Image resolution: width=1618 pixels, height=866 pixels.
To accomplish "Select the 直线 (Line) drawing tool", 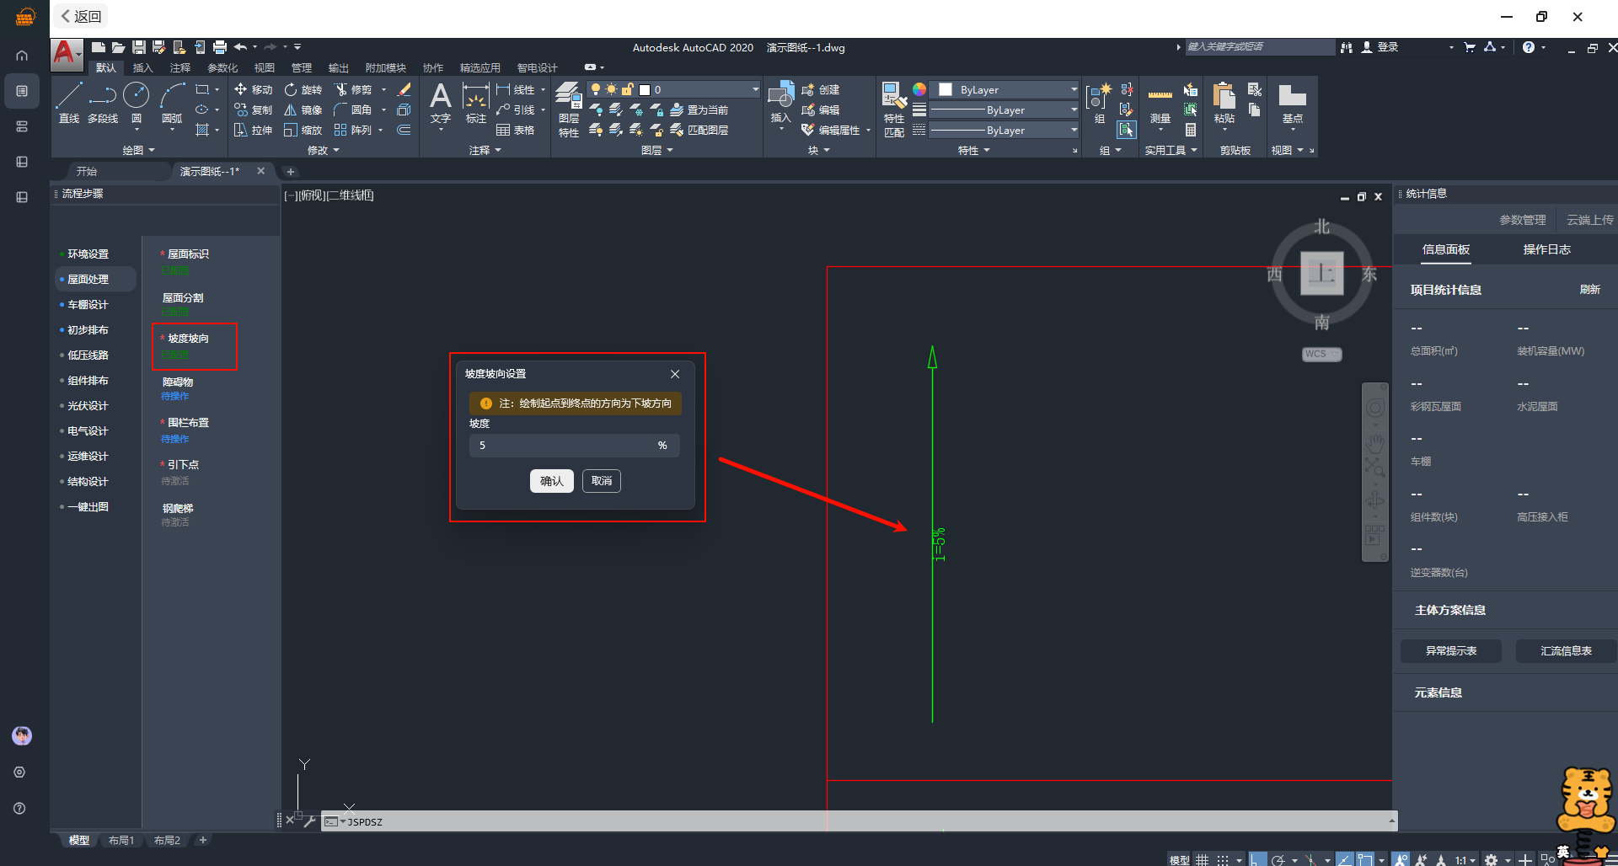I will tap(69, 103).
